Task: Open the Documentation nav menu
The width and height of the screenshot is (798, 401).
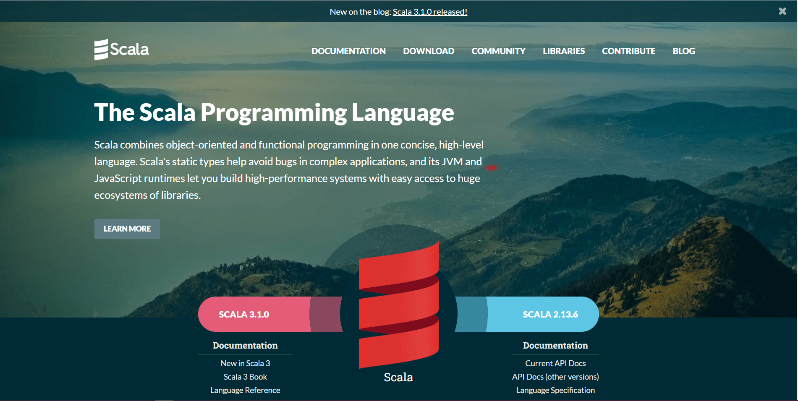Action: click(348, 51)
